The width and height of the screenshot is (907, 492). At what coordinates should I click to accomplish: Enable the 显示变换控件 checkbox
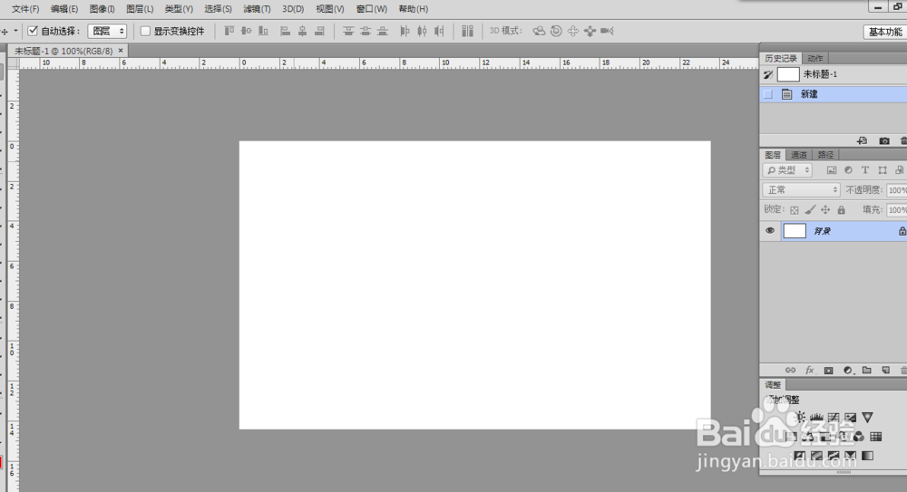click(x=146, y=31)
